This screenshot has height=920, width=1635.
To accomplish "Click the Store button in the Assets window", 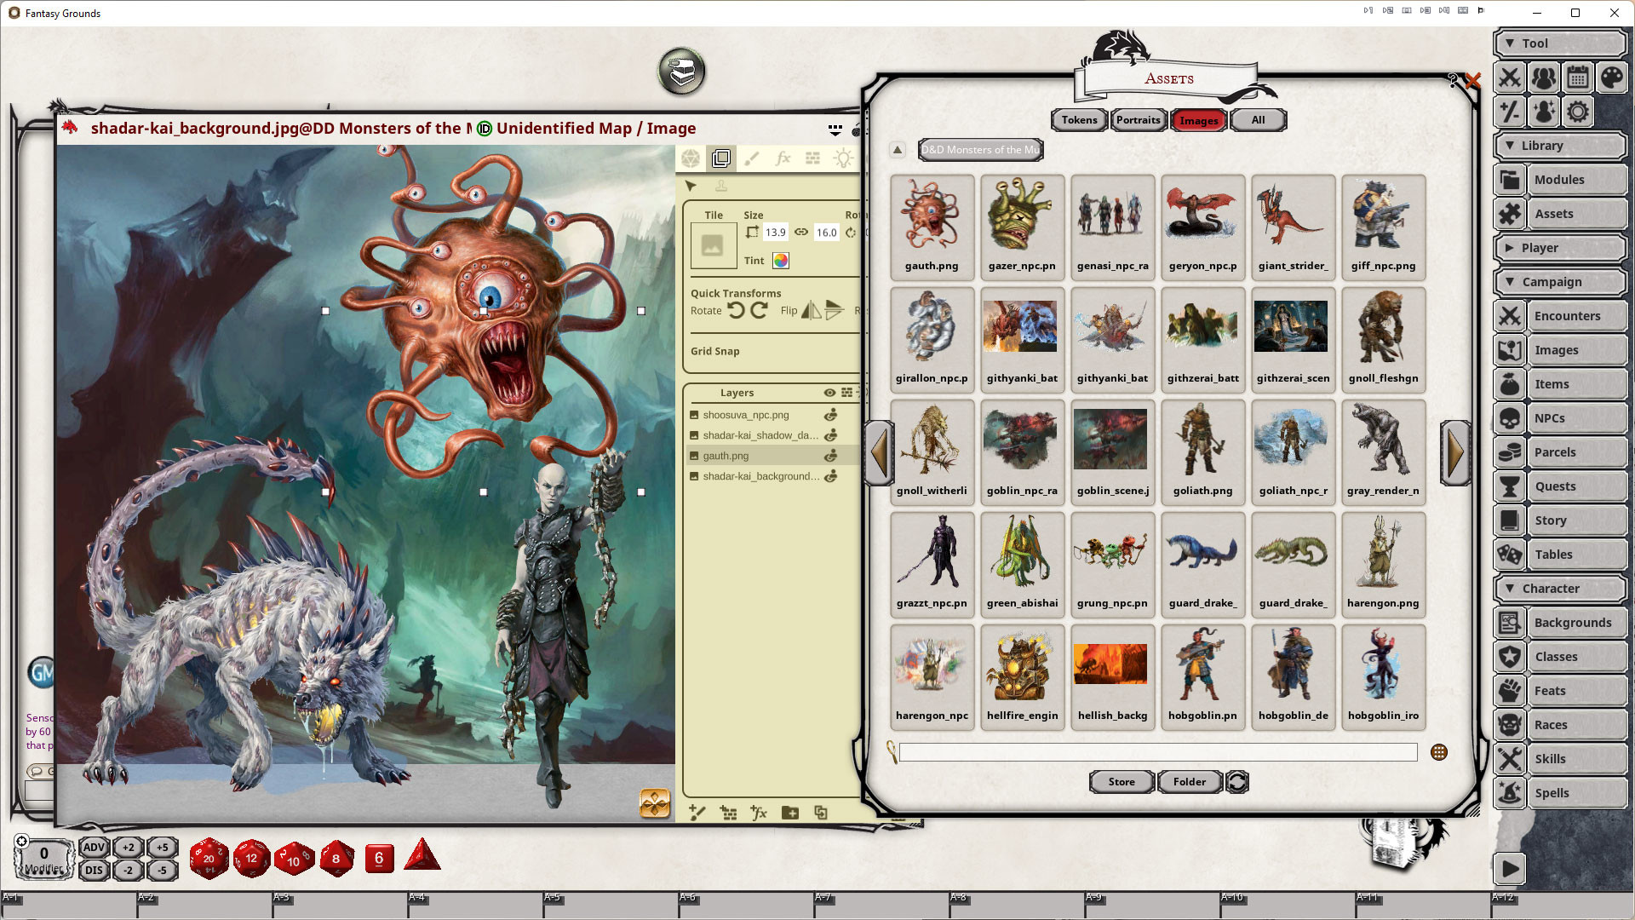I will [x=1121, y=781].
